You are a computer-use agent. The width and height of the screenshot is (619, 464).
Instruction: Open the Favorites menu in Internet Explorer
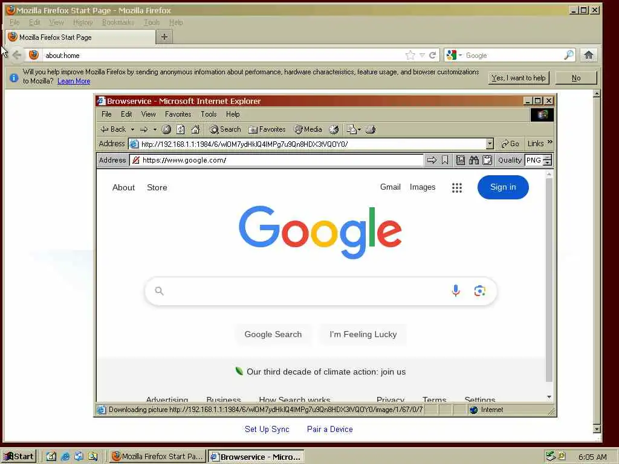tap(178, 114)
